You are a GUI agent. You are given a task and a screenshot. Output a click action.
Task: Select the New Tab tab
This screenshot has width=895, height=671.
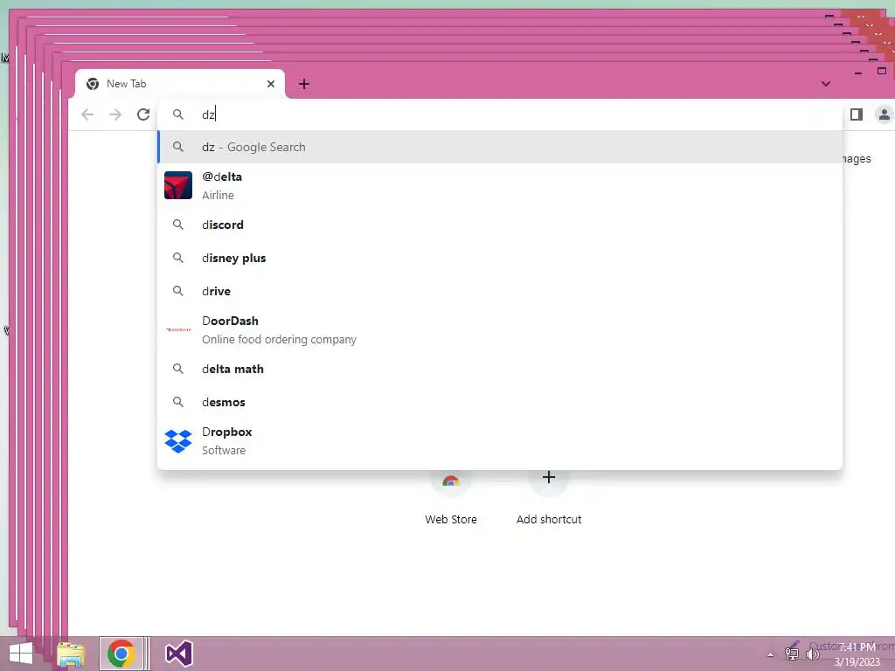(x=180, y=84)
